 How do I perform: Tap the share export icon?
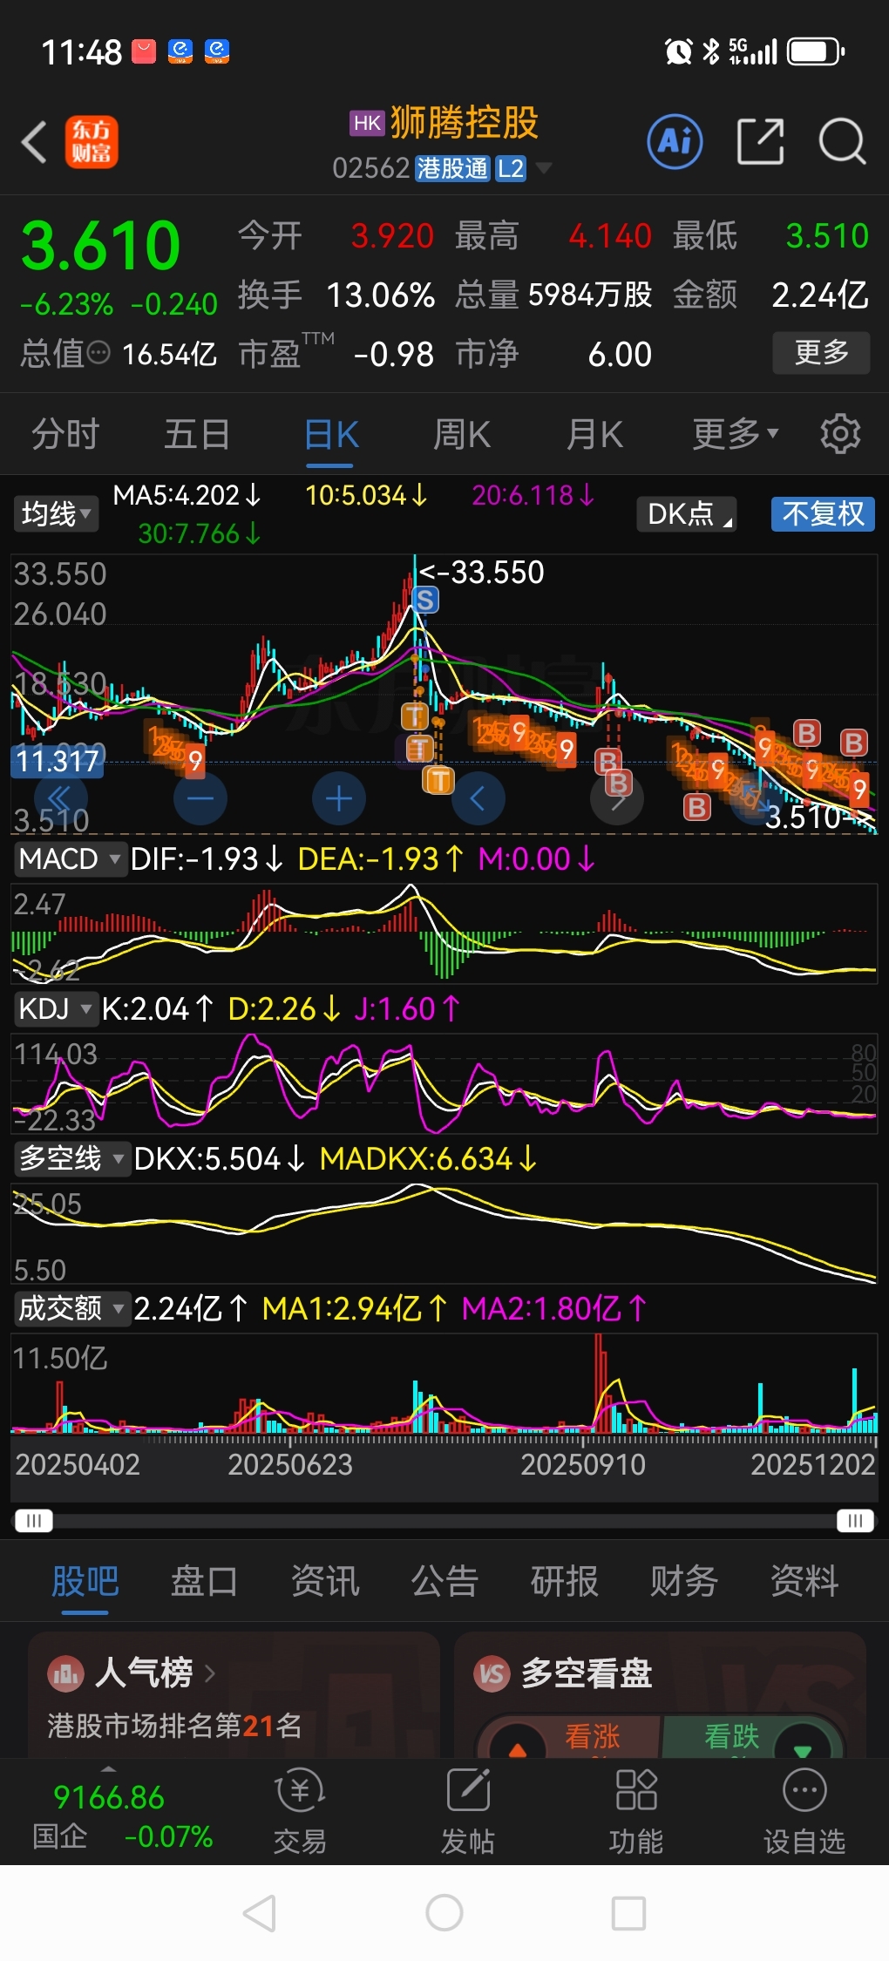[x=760, y=141]
